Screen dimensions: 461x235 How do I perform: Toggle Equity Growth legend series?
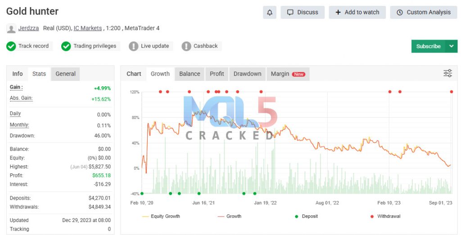click(x=161, y=217)
